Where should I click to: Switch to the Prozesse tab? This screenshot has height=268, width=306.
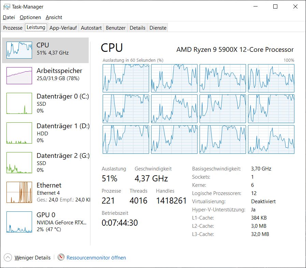[13, 28]
